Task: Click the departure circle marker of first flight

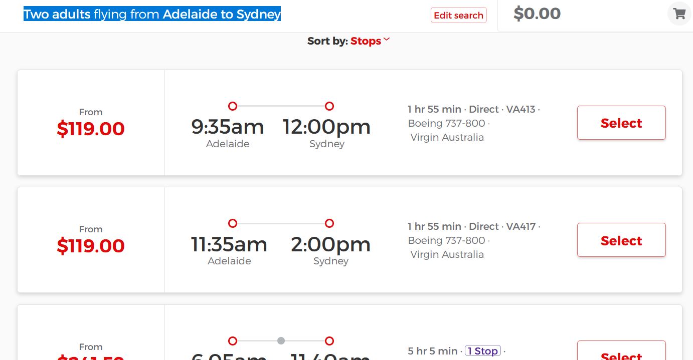Action: pos(233,106)
